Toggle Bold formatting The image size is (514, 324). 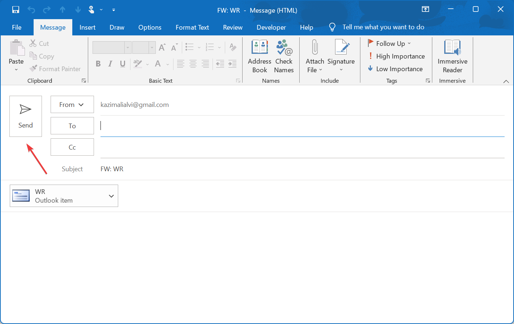coord(98,64)
